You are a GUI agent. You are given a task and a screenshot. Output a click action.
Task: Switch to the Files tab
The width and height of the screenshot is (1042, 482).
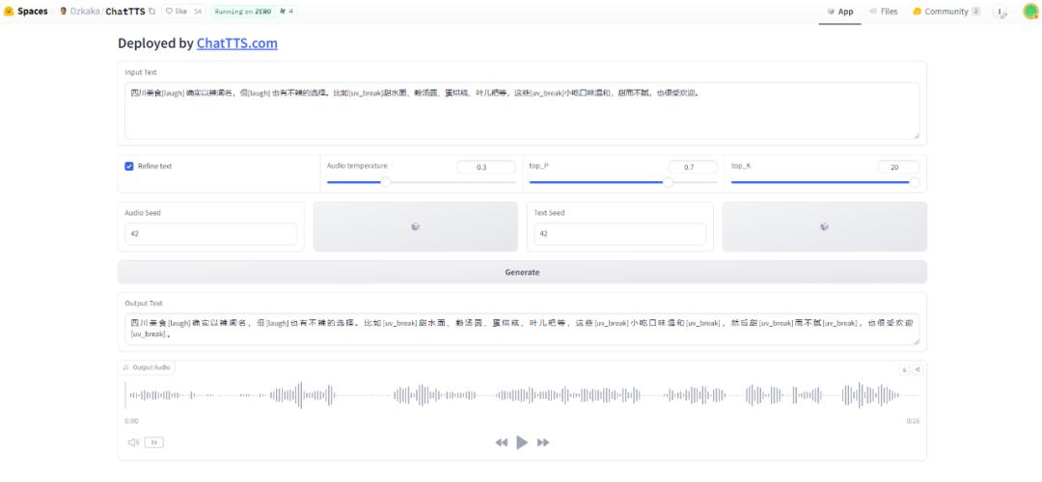883,12
